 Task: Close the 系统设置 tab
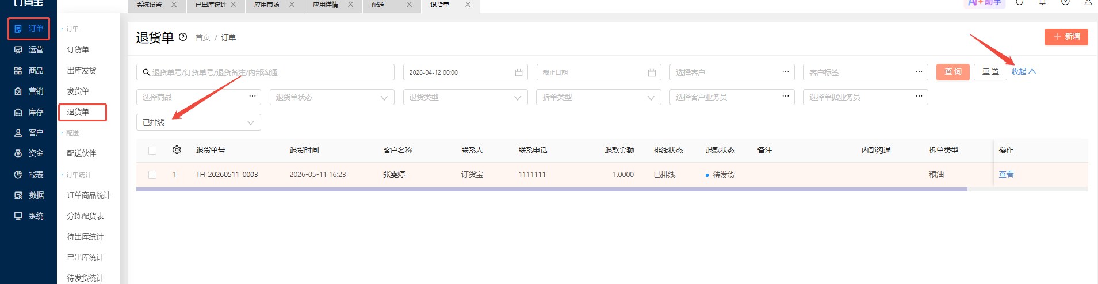174,5
